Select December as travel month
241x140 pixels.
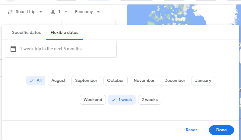pos(175,81)
